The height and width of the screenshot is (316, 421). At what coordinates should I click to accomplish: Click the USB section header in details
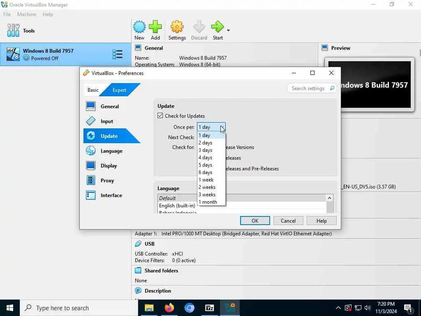(150, 244)
